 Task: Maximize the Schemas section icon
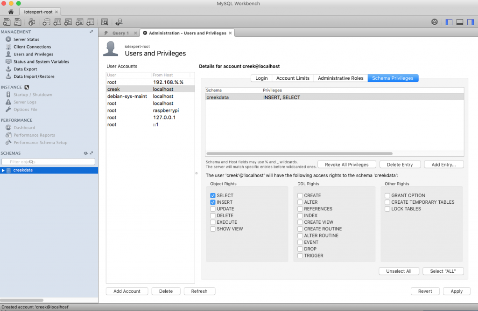click(x=91, y=153)
